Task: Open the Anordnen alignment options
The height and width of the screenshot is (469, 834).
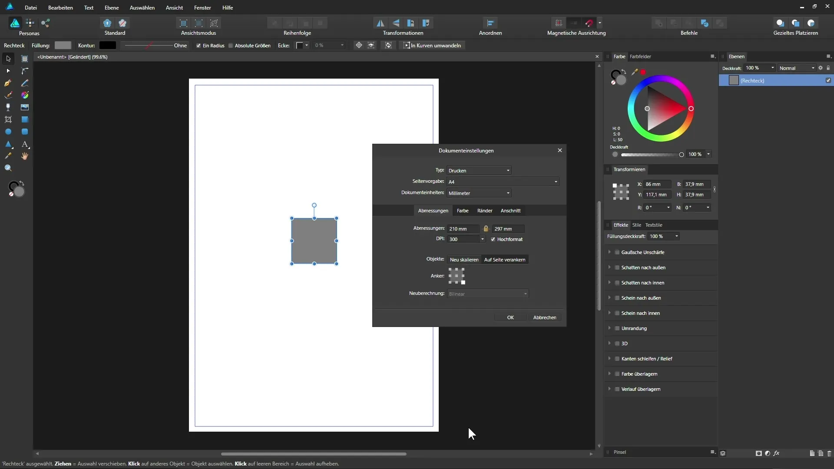Action: [490, 23]
